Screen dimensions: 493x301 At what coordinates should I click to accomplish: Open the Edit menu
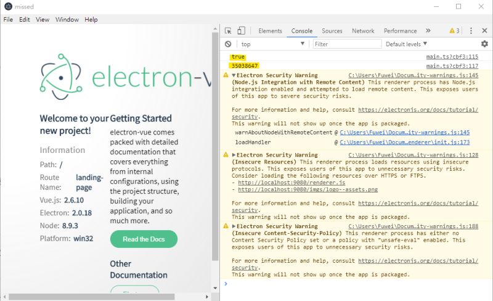pyautogui.click(x=24, y=20)
